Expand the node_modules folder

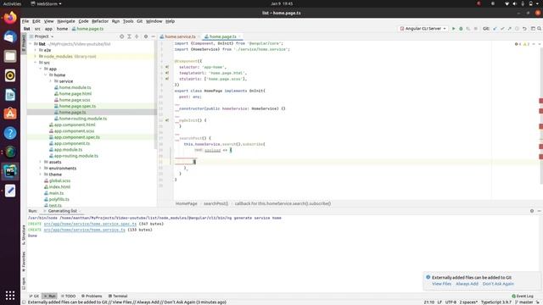(36, 57)
